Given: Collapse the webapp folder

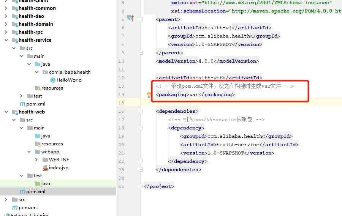Looking at the screenshot, I should point(29,152).
